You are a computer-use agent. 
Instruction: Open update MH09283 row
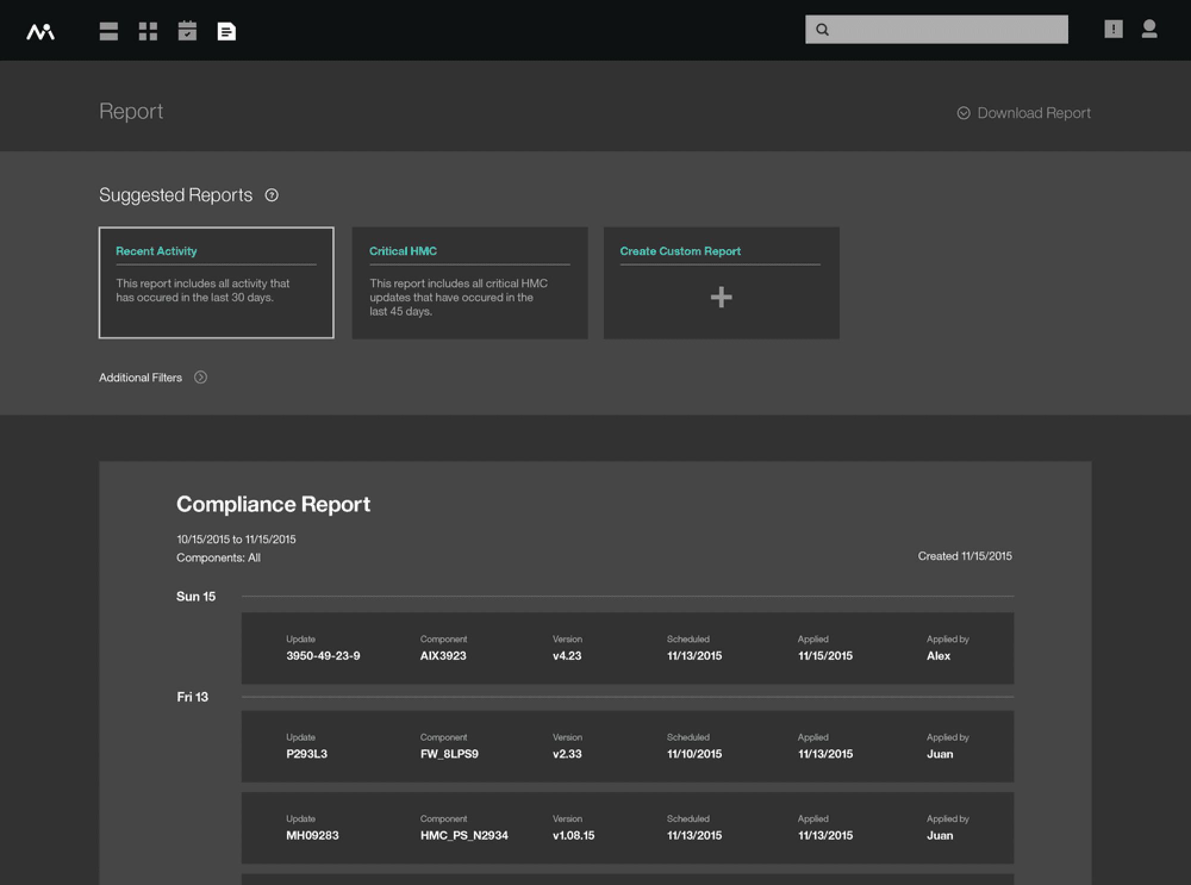coord(627,828)
